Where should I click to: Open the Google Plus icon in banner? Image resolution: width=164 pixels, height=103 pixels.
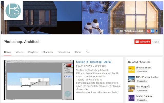(x=148, y=31)
